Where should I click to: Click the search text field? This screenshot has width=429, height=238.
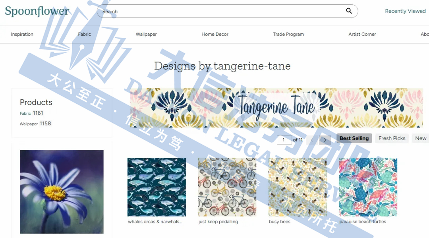pos(222,11)
